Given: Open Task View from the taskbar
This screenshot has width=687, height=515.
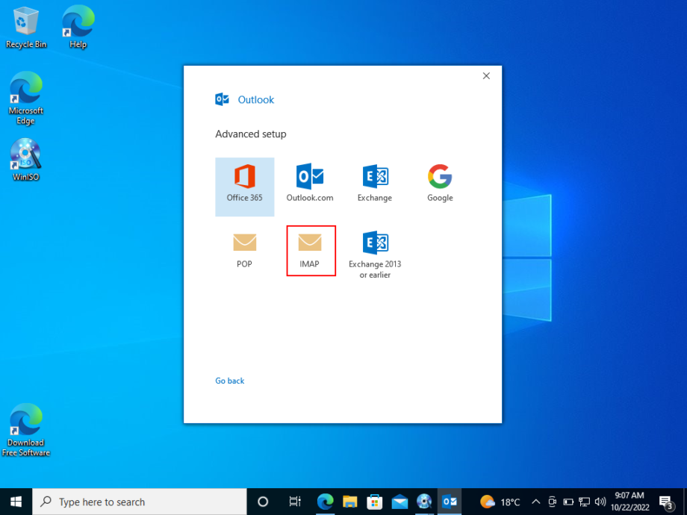Looking at the screenshot, I should [295, 502].
